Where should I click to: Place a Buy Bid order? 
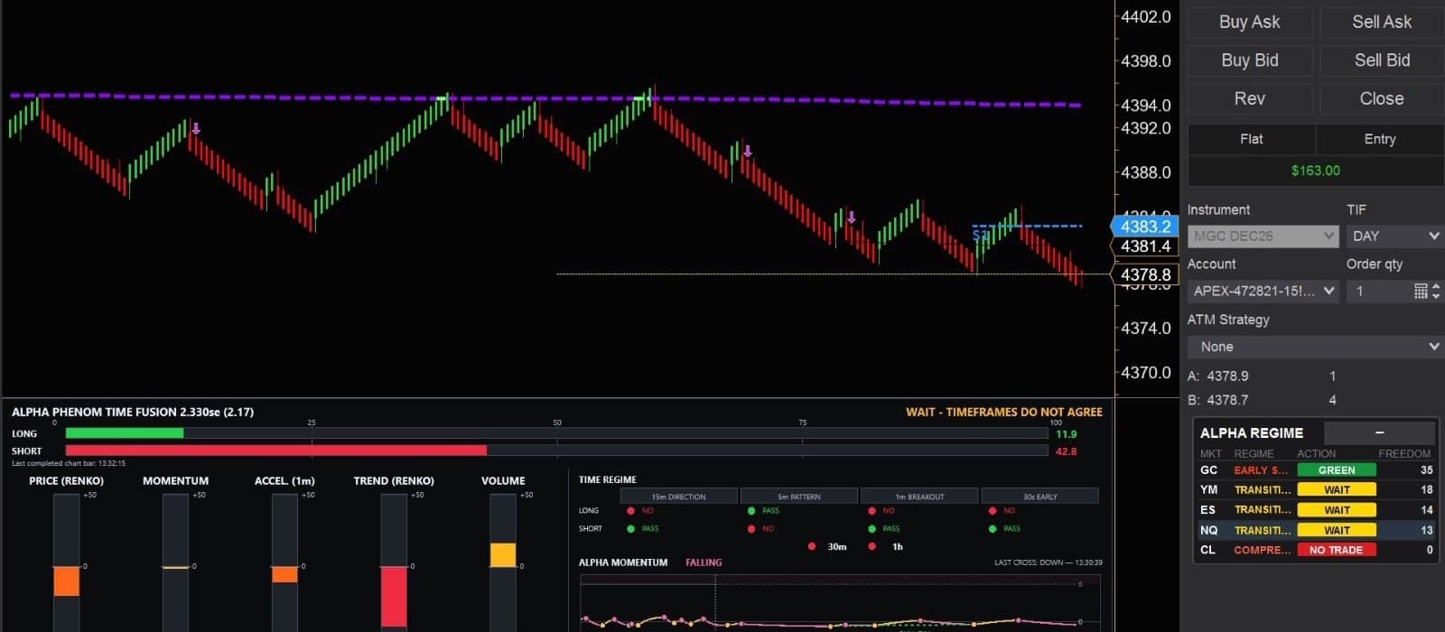click(1249, 60)
